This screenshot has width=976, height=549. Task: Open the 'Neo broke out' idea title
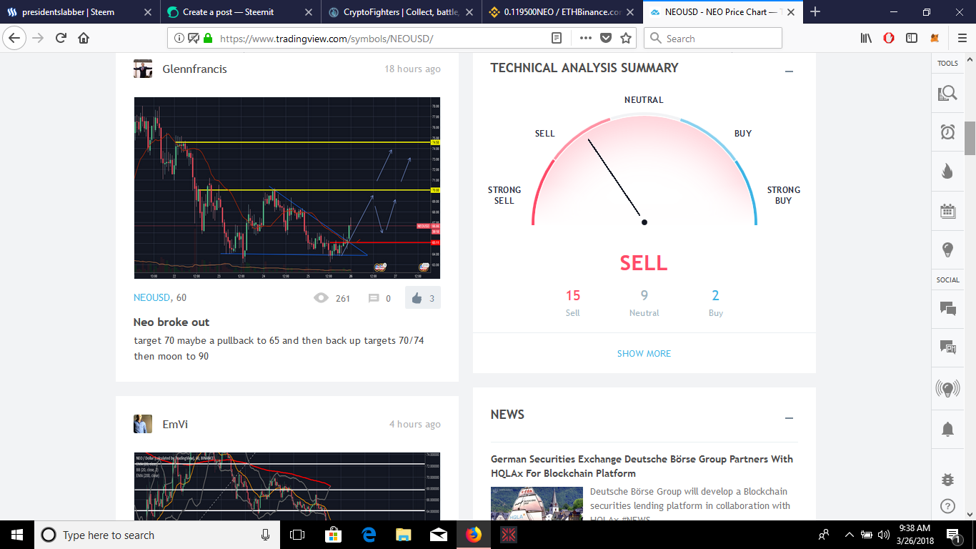[171, 322]
